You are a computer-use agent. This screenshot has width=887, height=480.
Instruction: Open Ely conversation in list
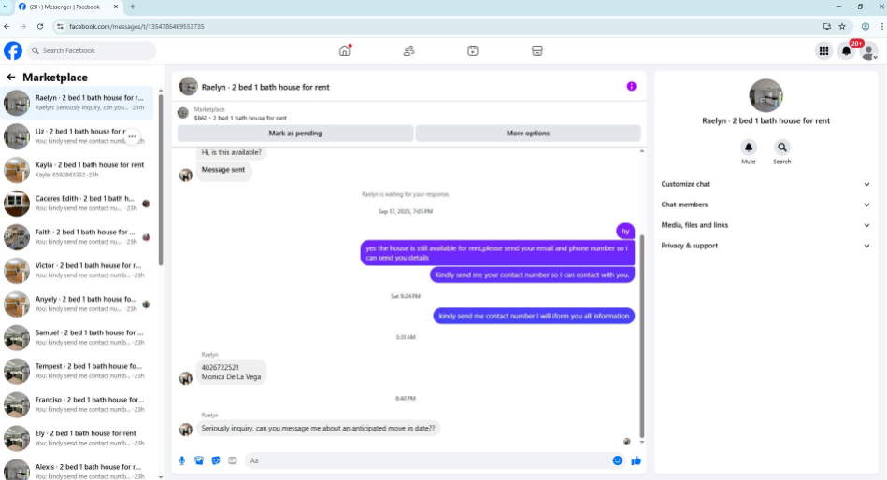(x=77, y=438)
